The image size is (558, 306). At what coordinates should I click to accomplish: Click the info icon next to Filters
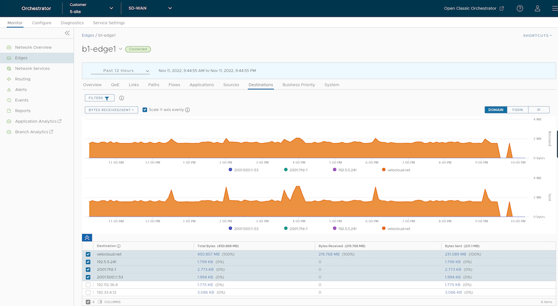(x=121, y=98)
